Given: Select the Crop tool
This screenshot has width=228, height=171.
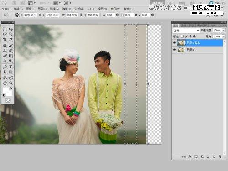Looking at the screenshot, I should [5, 40].
